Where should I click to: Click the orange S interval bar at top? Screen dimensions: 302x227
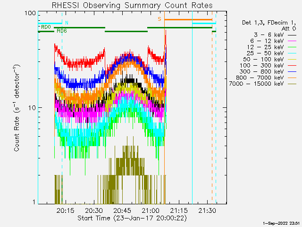pyautogui.click(x=188, y=19)
